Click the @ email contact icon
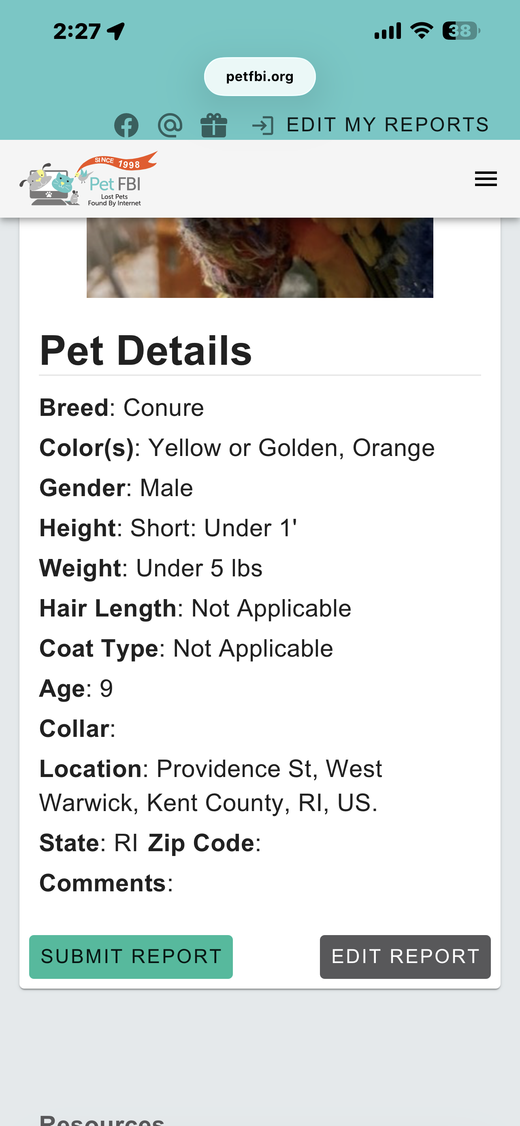 (170, 126)
